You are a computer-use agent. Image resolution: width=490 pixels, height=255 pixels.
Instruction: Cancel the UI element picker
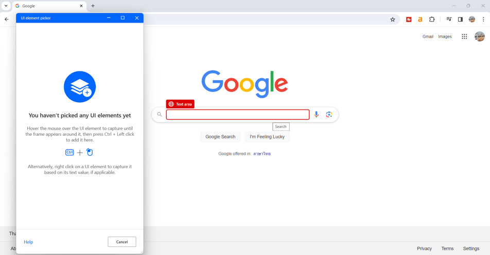click(x=122, y=242)
